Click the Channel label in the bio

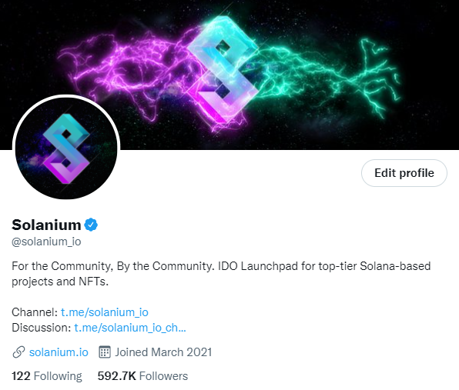tap(35, 312)
